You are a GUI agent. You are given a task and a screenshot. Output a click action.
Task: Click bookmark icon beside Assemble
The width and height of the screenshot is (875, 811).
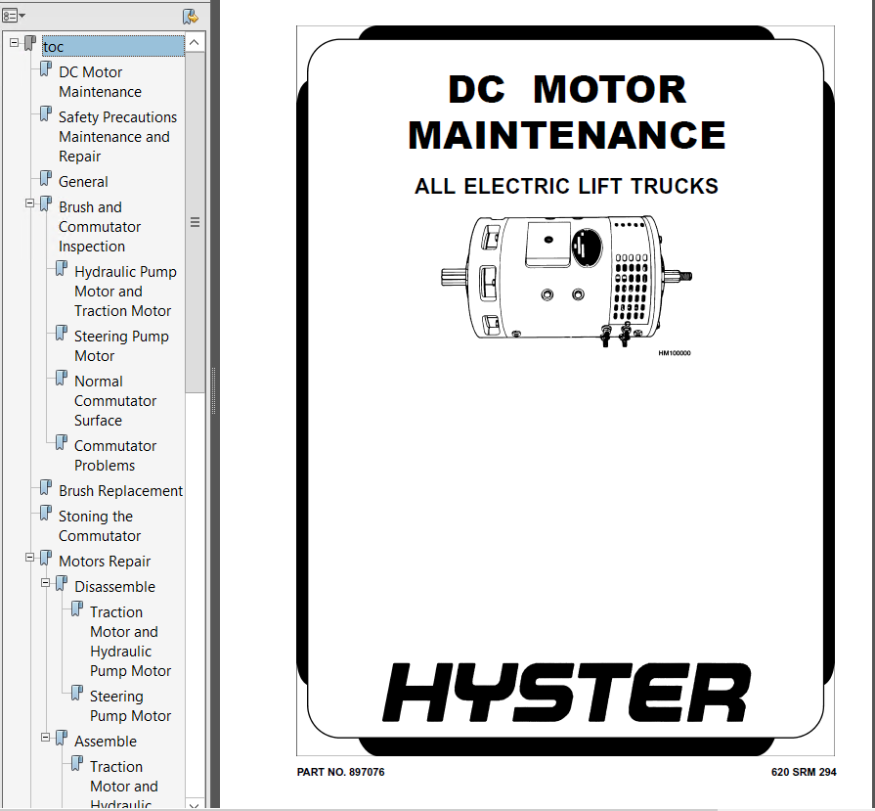point(62,739)
